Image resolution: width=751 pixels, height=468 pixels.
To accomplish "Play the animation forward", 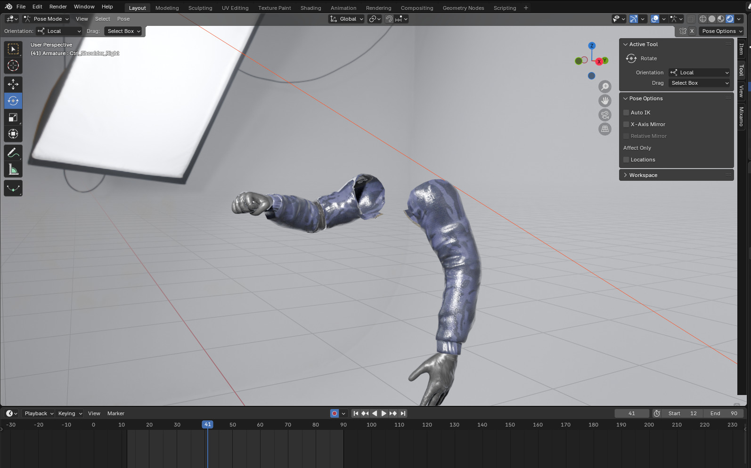I will [384, 413].
